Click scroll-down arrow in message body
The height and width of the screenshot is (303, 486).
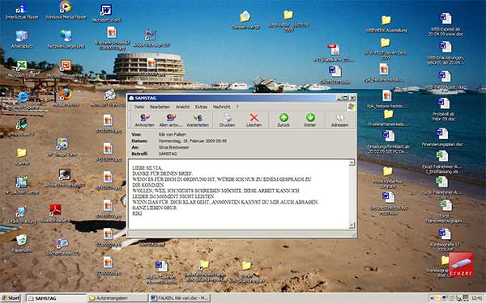point(352,225)
